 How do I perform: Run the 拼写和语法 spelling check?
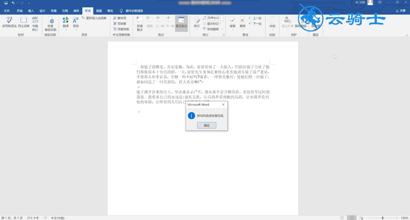(9, 22)
